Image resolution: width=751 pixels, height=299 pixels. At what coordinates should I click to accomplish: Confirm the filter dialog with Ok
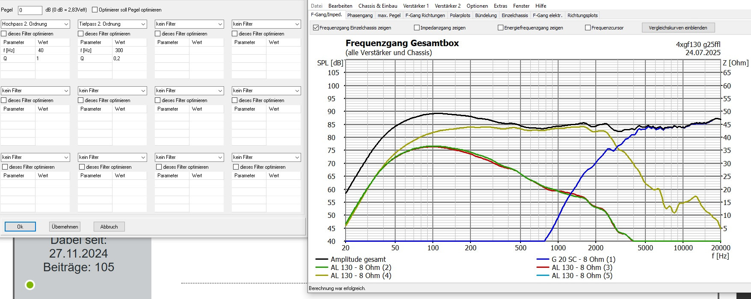click(20, 227)
